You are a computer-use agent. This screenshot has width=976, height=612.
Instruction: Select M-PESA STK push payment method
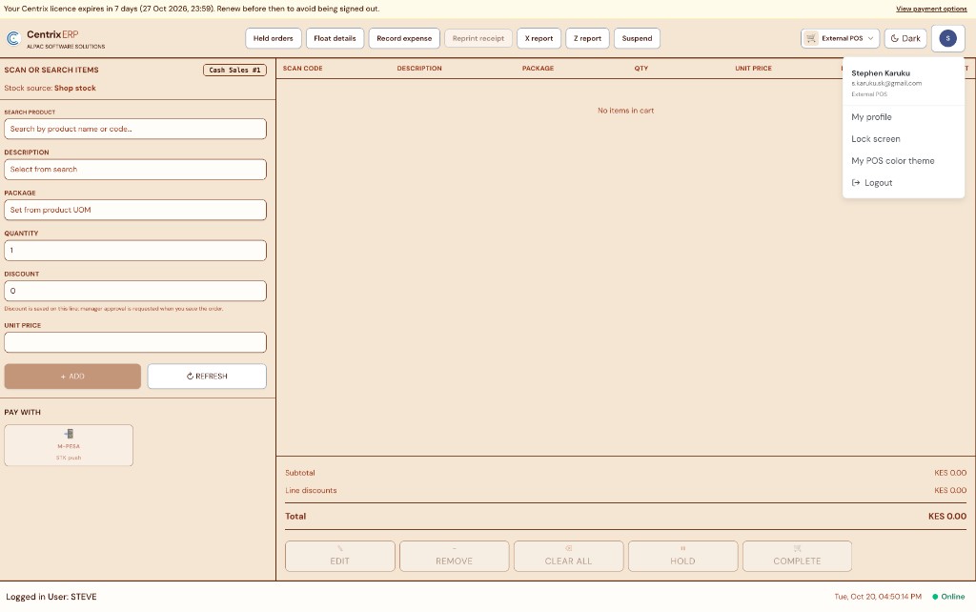click(69, 445)
